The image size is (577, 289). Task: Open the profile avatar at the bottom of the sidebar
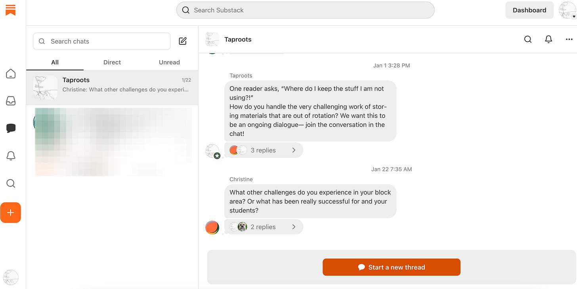pyautogui.click(x=11, y=277)
